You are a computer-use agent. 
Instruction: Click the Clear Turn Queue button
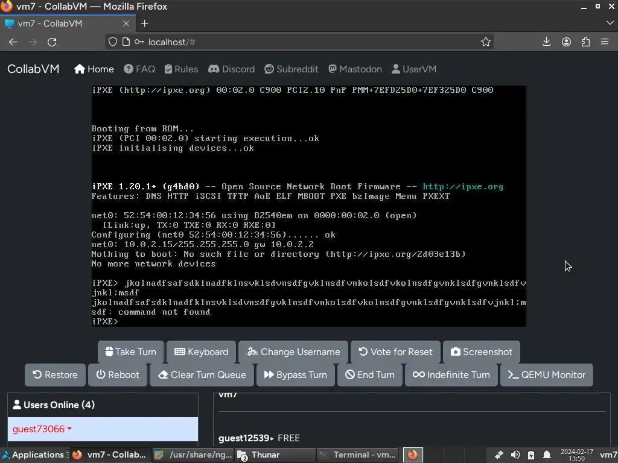[x=202, y=375]
